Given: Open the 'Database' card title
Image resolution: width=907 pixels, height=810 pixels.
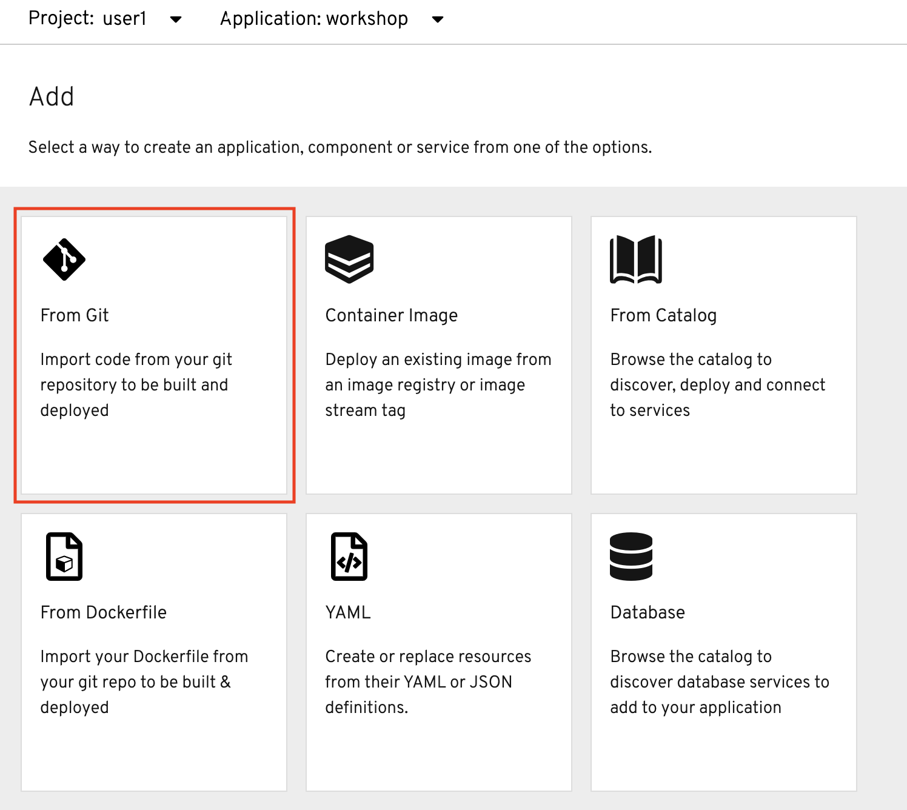Looking at the screenshot, I should 648,612.
